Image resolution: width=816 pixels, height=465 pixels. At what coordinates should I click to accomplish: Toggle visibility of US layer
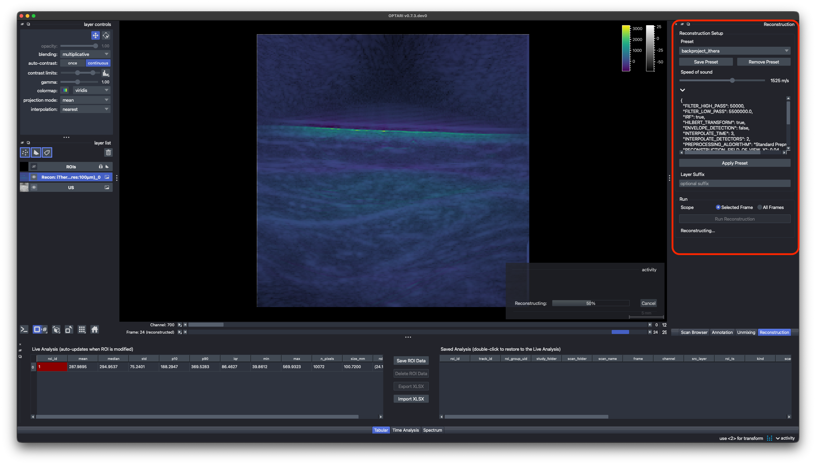point(34,188)
